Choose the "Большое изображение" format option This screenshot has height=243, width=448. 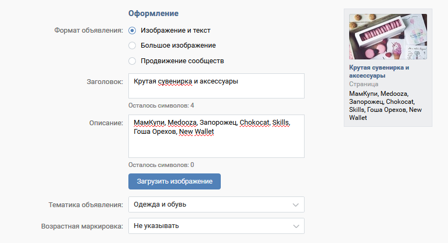click(x=133, y=45)
